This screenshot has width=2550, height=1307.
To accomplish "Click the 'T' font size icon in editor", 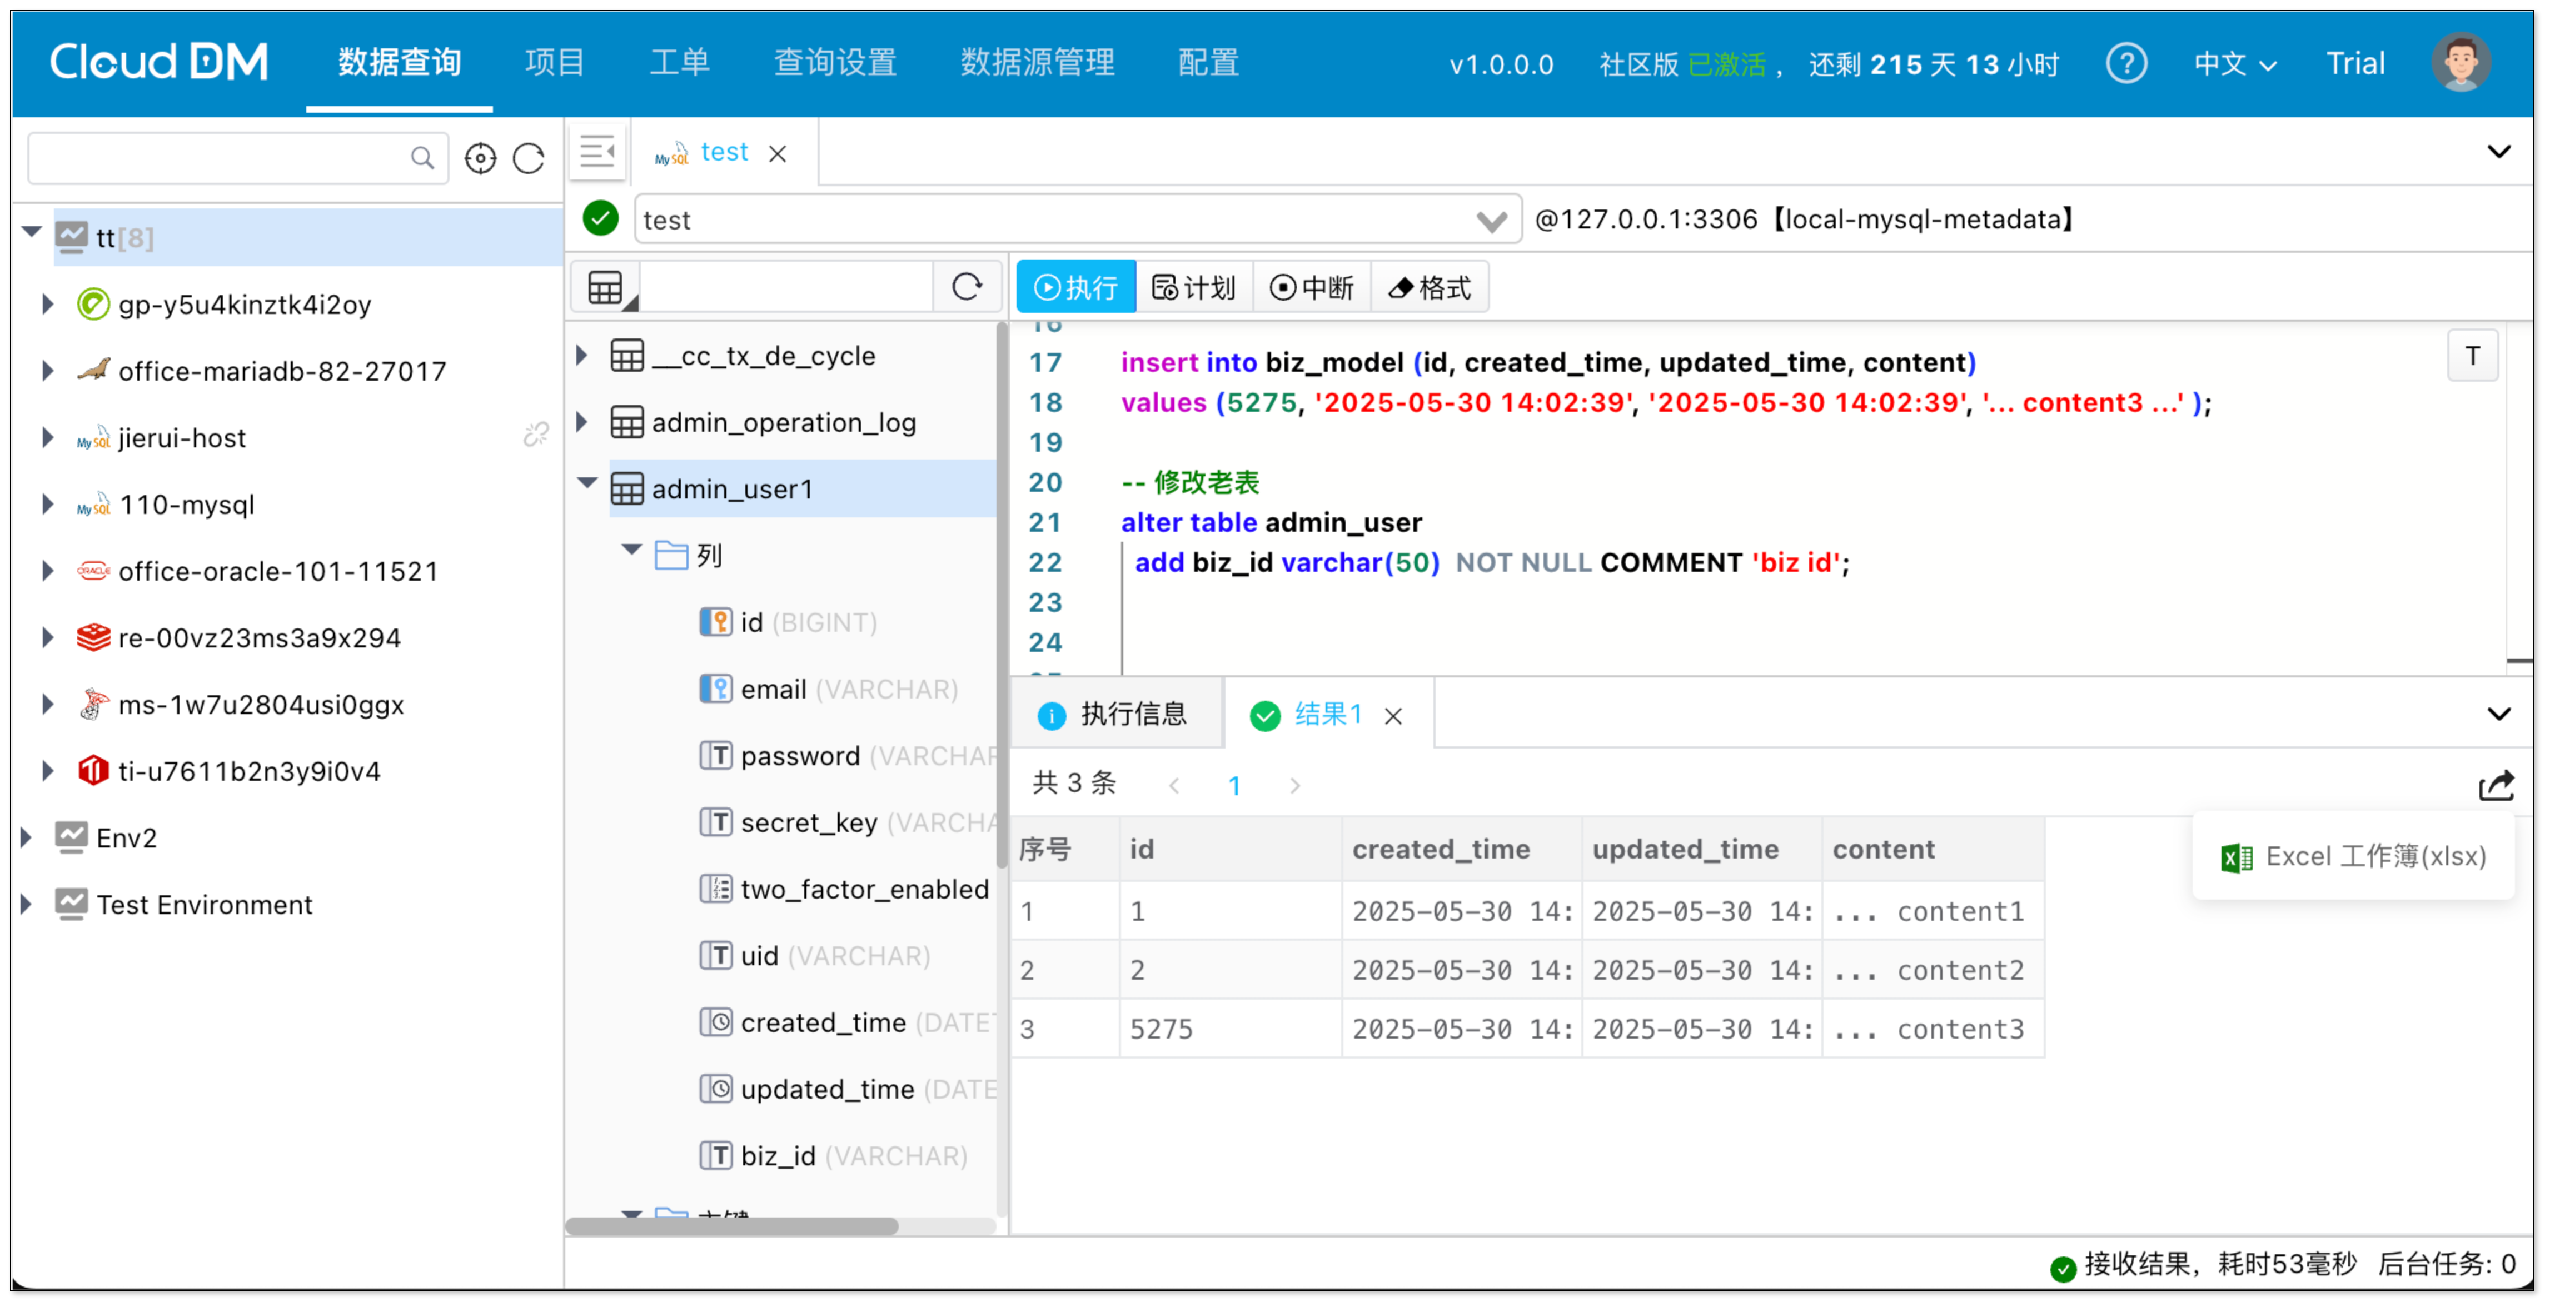I will coord(2472,354).
